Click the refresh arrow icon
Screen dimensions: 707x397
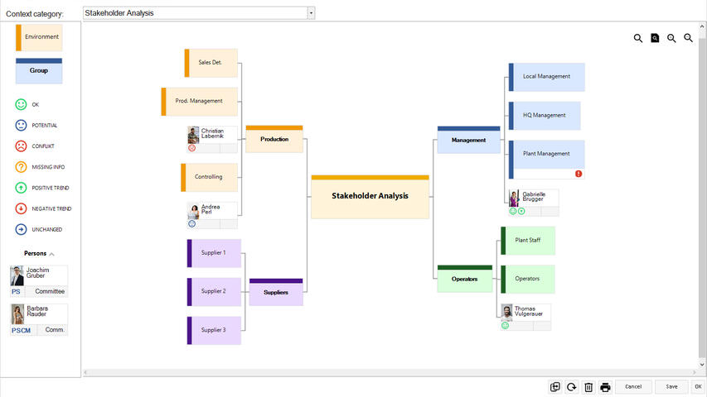pyautogui.click(x=572, y=386)
